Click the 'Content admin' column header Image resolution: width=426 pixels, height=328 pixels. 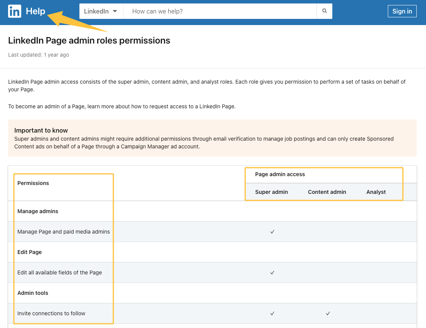point(327,192)
